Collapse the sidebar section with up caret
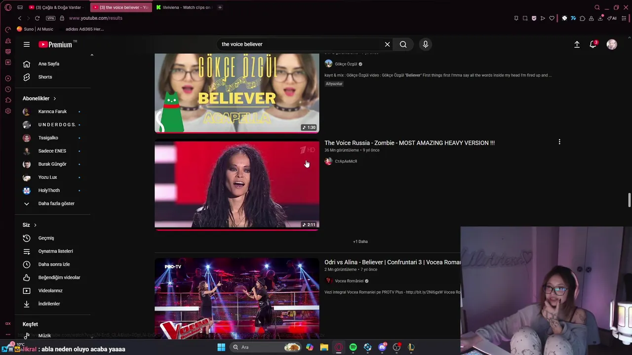Viewport: 632px width, 355px height. pos(92,55)
